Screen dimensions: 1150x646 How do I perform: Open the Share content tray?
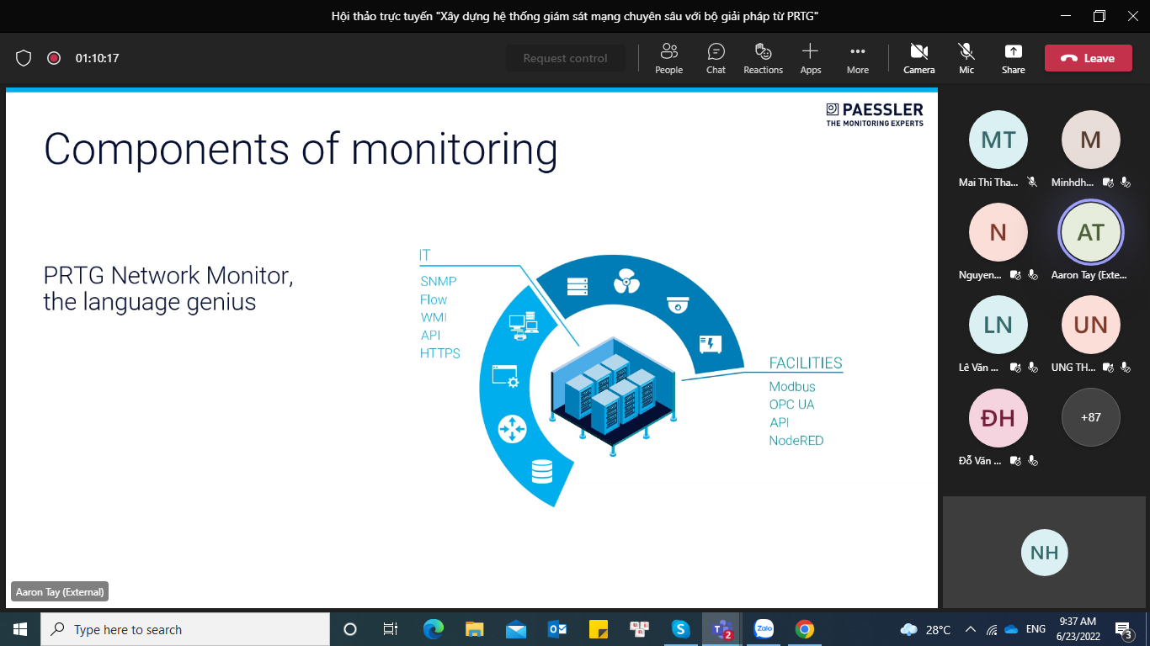(1014, 58)
